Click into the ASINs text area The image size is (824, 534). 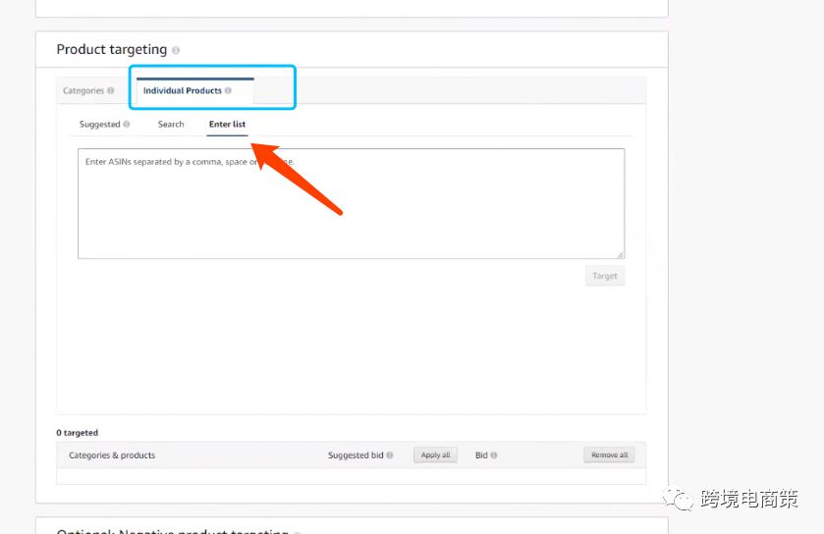pos(351,204)
